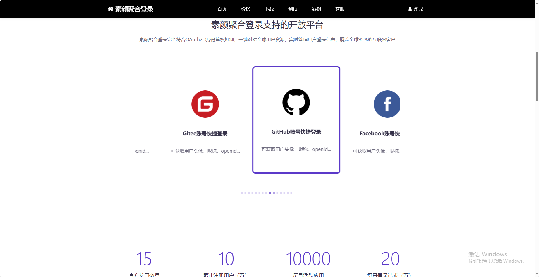The height and width of the screenshot is (277, 539).
Task: Open the 首页 menu item
Action: pyautogui.click(x=222, y=9)
